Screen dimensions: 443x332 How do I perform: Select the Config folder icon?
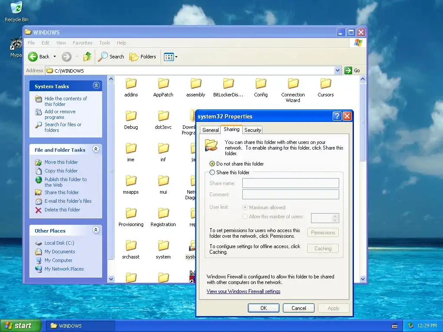coord(260,83)
